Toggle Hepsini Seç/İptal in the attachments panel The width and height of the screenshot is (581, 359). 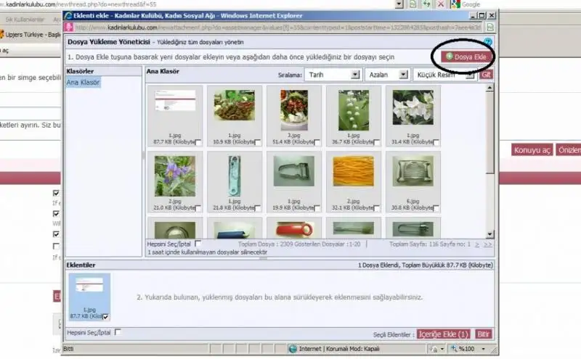coord(118,332)
